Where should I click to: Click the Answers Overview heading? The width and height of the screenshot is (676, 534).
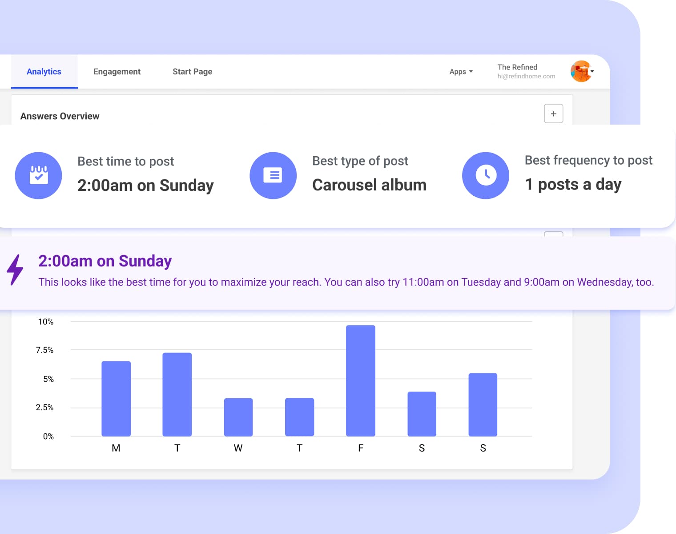point(60,116)
